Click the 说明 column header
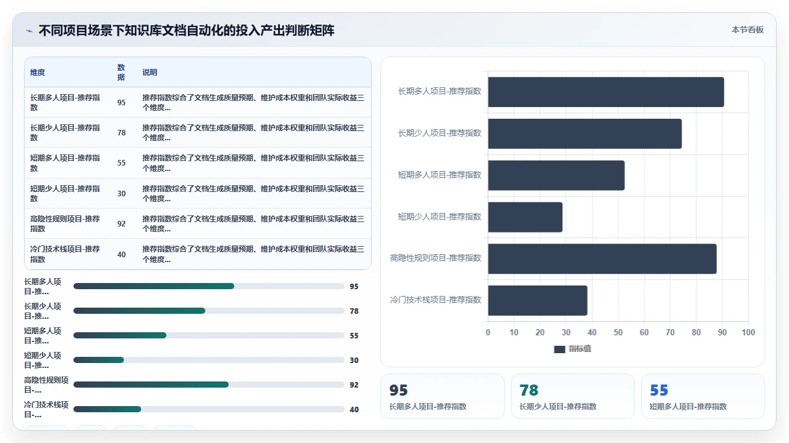 pos(150,72)
